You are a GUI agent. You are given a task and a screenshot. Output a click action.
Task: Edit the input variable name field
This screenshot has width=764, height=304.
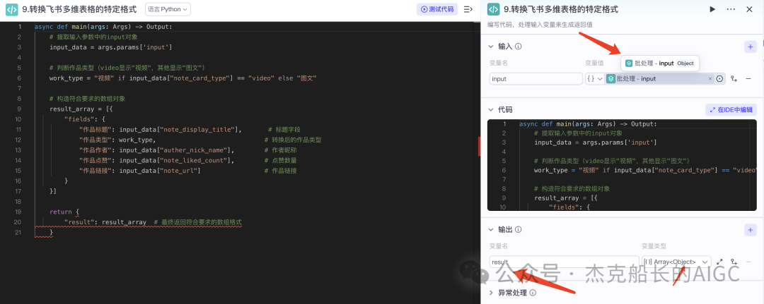(x=536, y=79)
